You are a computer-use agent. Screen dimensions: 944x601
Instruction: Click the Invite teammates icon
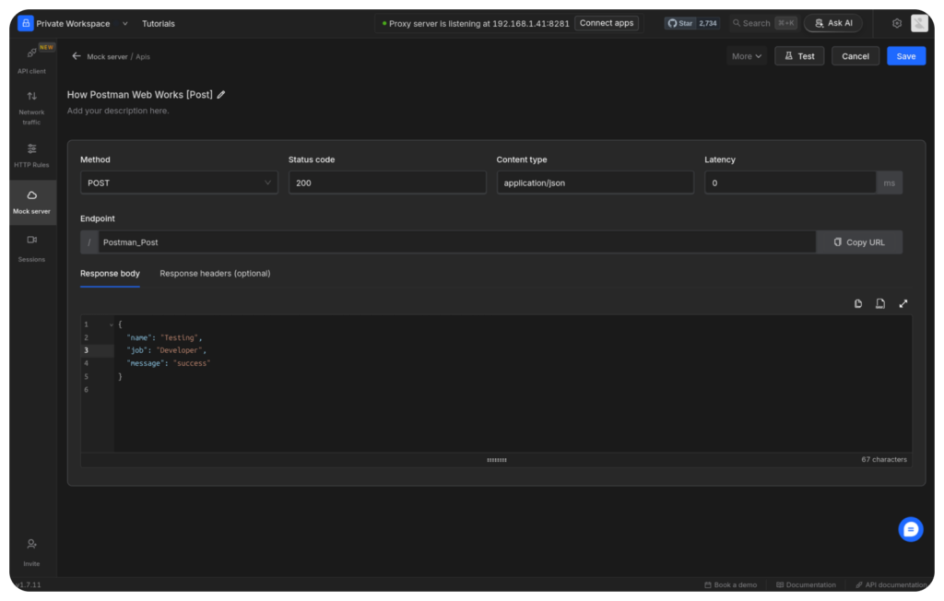[x=31, y=545]
